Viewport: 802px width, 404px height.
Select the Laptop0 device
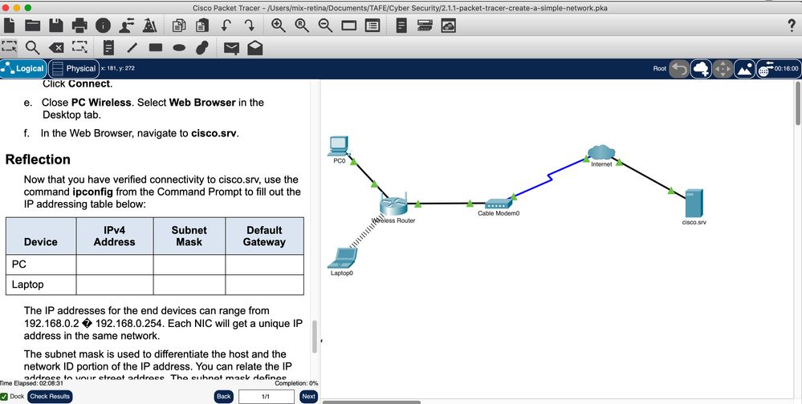click(342, 258)
